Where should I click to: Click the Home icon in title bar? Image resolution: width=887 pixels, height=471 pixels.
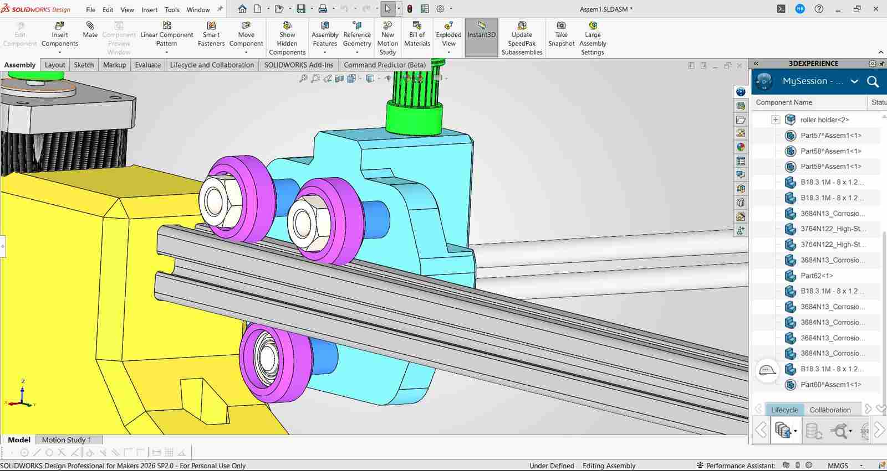pyautogui.click(x=242, y=9)
